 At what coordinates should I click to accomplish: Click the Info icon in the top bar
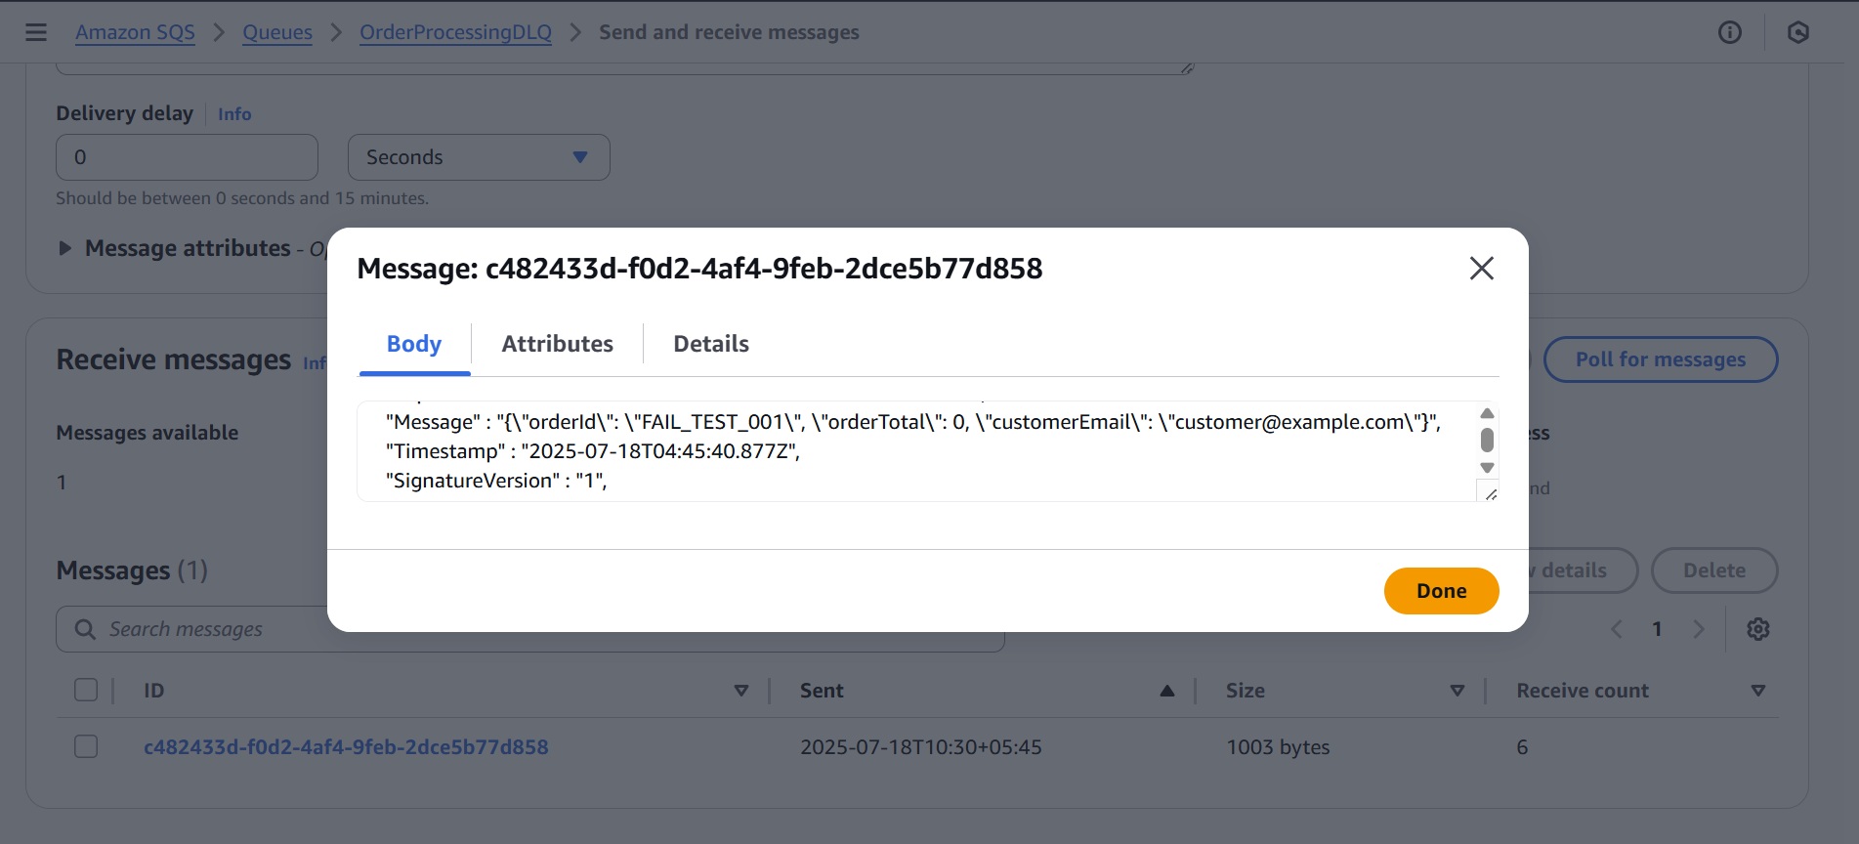coord(1729,32)
